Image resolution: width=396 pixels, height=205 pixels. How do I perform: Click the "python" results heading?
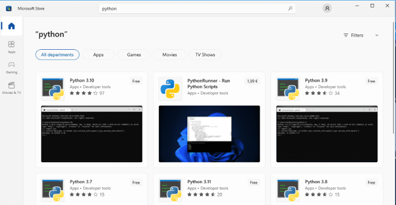[51, 35]
